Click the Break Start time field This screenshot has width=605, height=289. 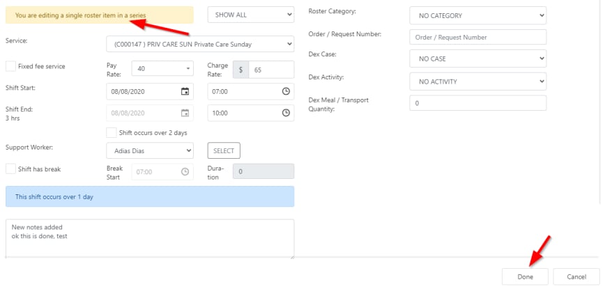point(162,172)
